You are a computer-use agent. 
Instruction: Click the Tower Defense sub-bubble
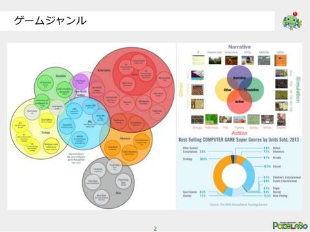tap(46, 121)
